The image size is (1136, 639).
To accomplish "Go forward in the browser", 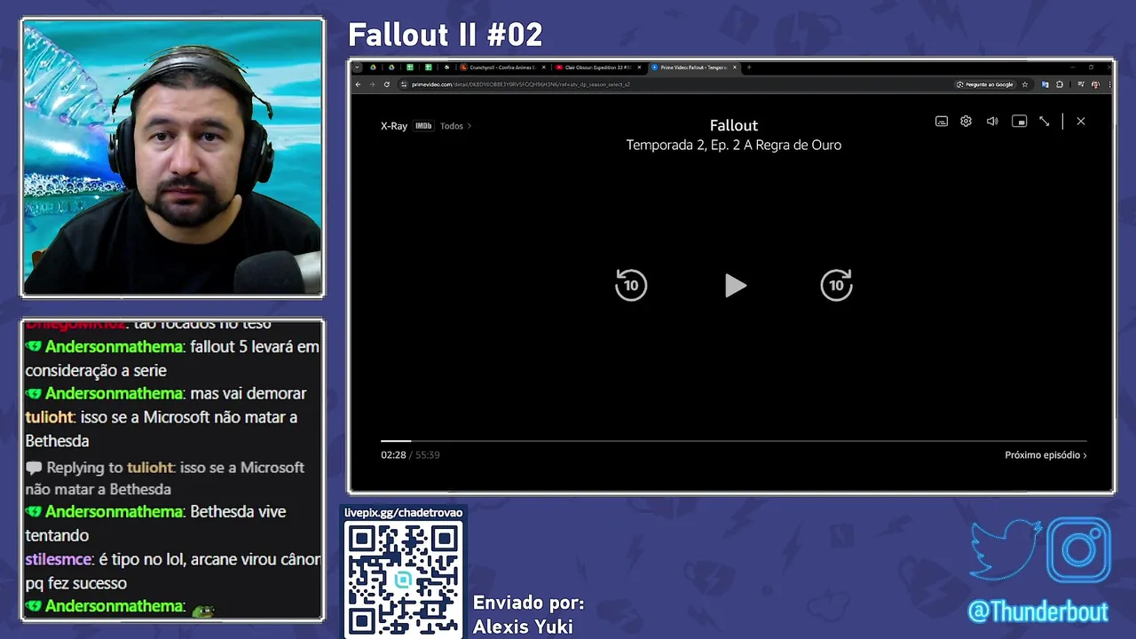I will 372,84.
